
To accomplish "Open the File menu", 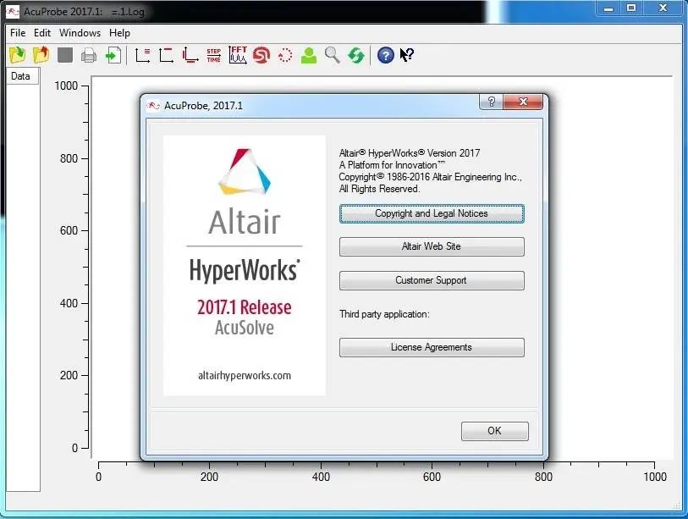I will click(18, 33).
